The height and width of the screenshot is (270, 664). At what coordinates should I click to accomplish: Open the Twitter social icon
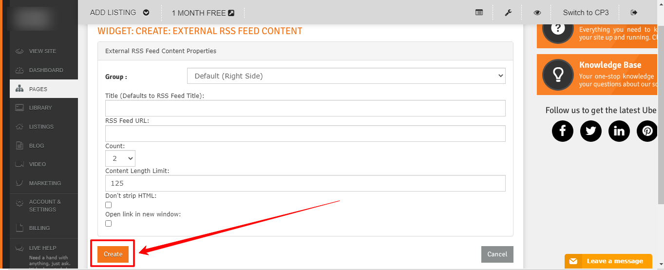coord(591,131)
